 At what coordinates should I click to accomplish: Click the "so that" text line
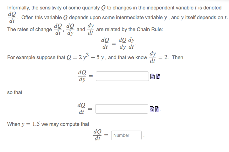15,93
